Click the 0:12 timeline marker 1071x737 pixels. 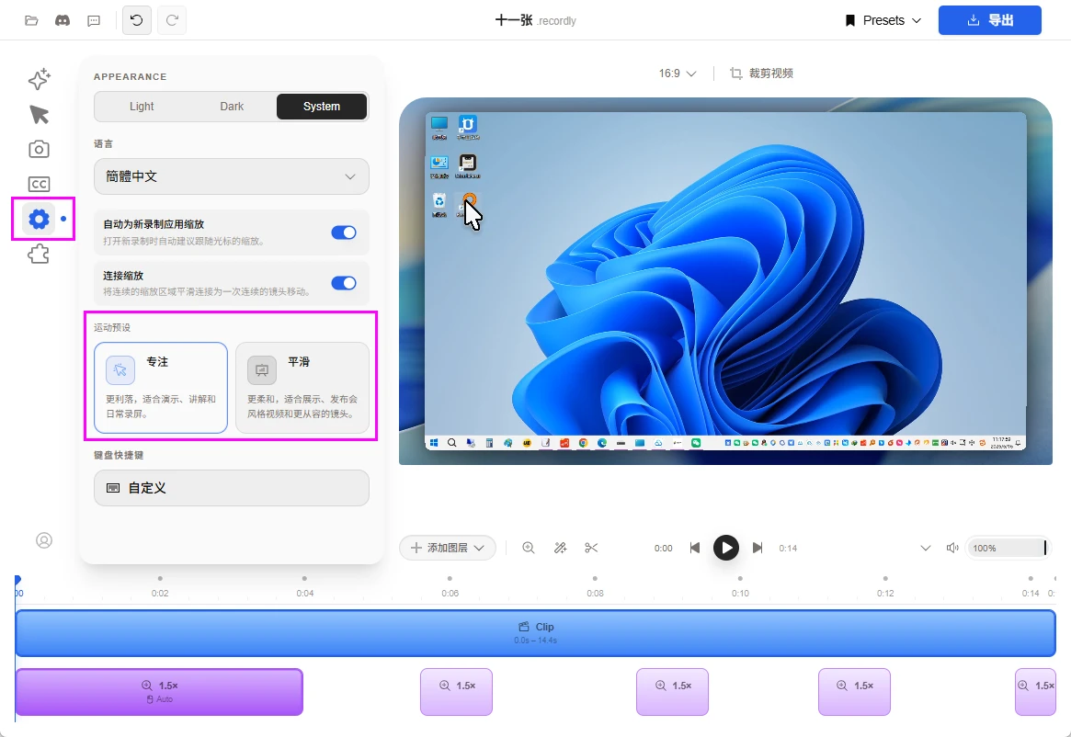coord(885,593)
